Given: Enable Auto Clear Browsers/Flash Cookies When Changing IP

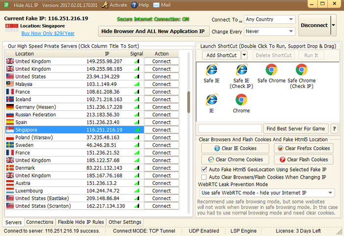Looking at the screenshot, I should 204,177.
